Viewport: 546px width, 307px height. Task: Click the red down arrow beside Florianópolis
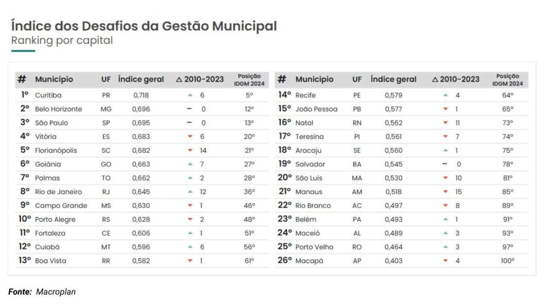[190, 150]
